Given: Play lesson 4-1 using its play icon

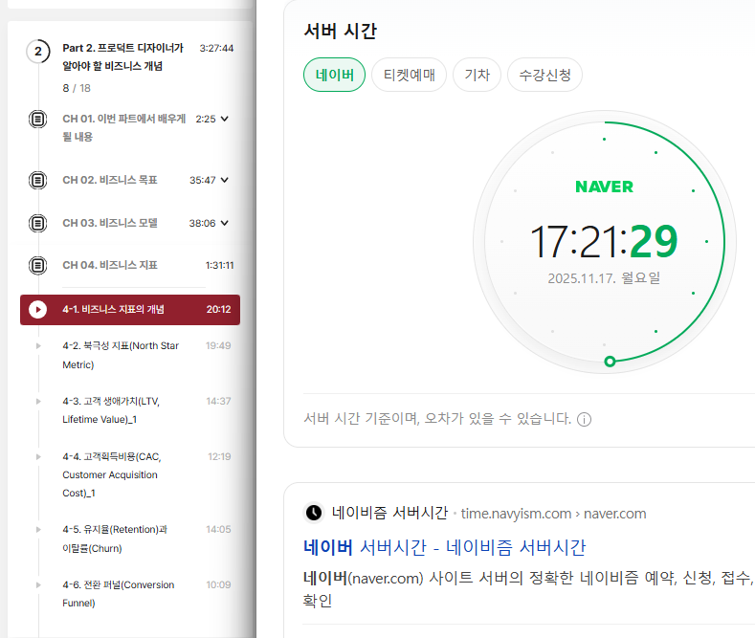Looking at the screenshot, I should point(38,309).
